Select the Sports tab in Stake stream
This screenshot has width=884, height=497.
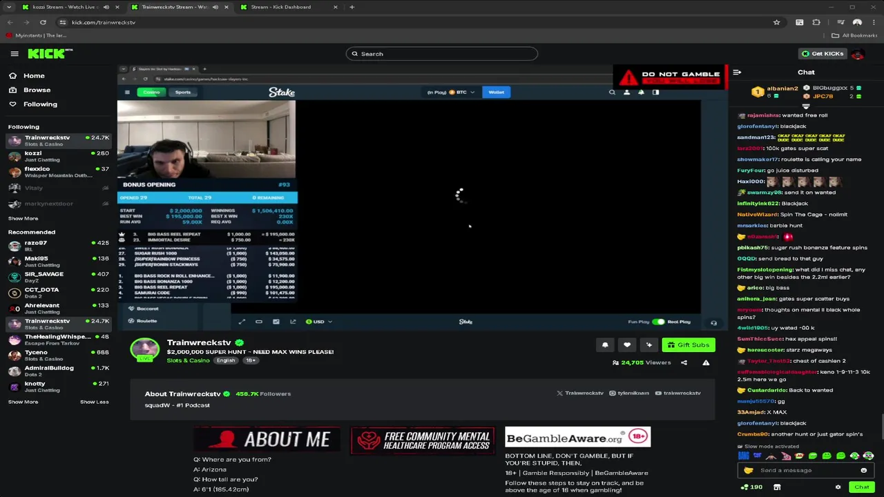[183, 92]
